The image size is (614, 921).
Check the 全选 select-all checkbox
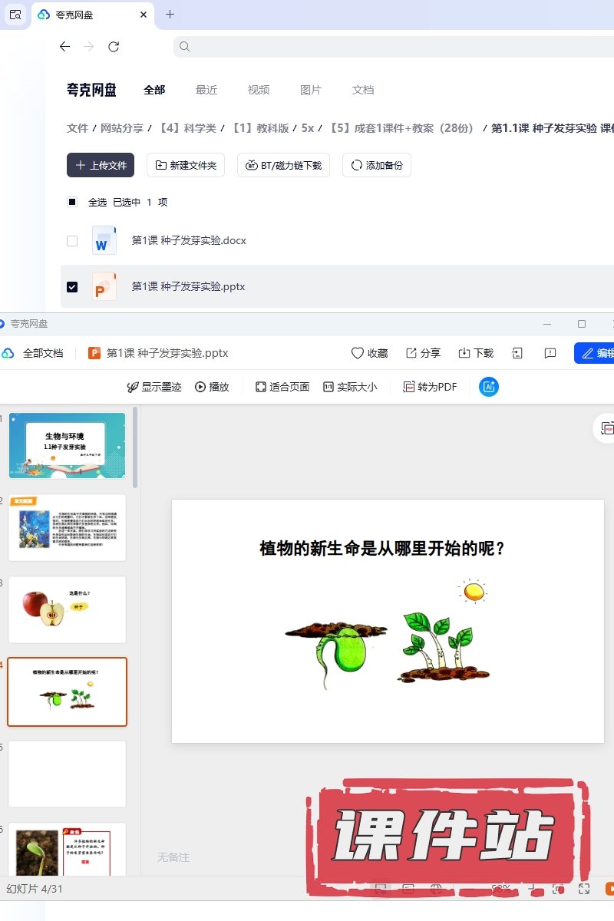[72, 202]
